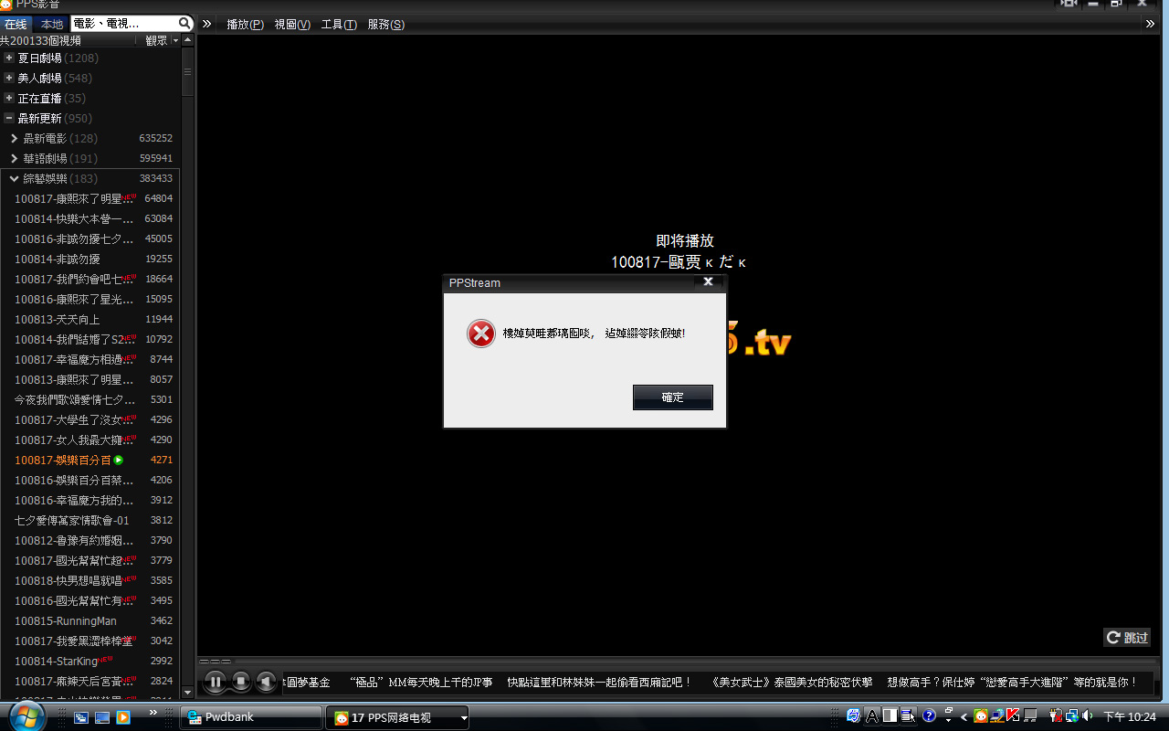Expand the quick launch overflow chevron
The height and width of the screenshot is (731, 1169).
click(153, 712)
